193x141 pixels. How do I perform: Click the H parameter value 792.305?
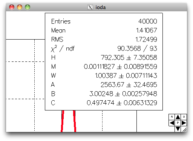pyautogui.click(x=113, y=58)
